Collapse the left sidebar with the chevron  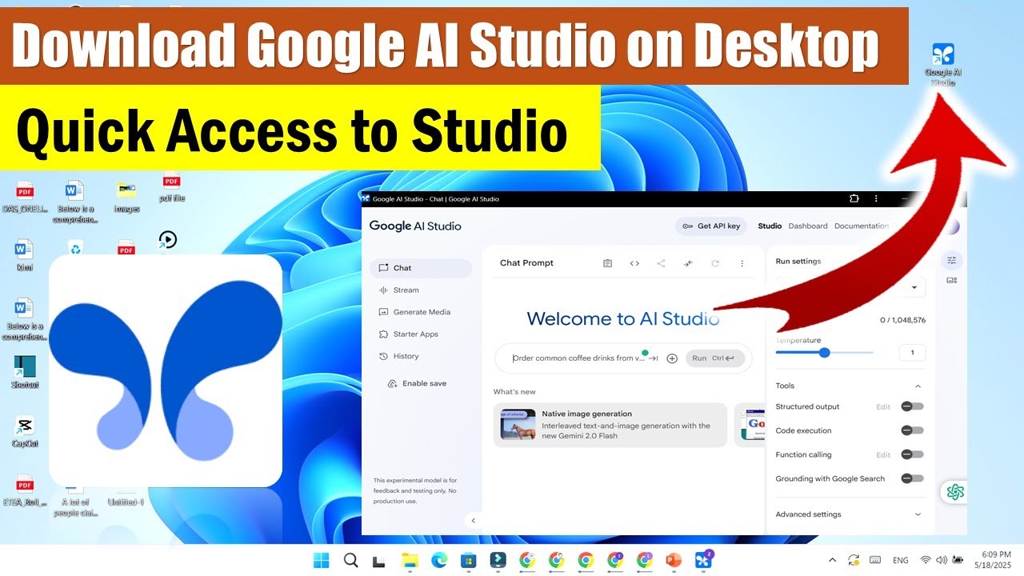[x=473, y=521]
